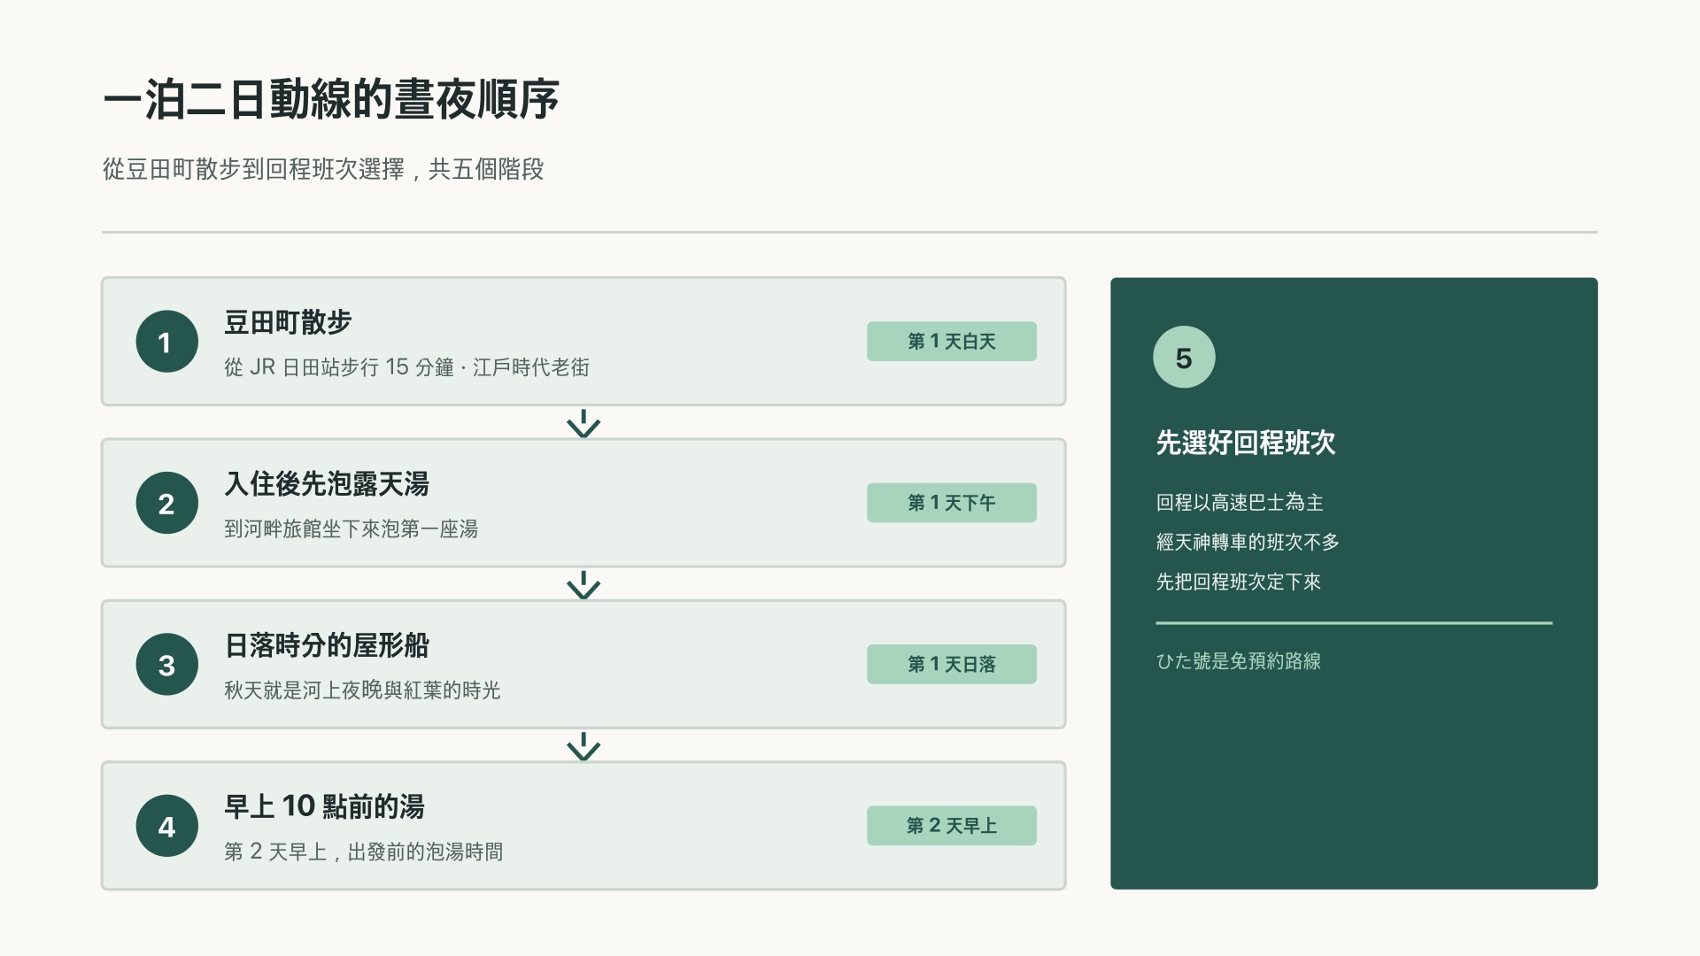Screen dimensions: 1700x956
Task: Select the title 一泊二日動線的晝夜順序
Action: point(331,99)
